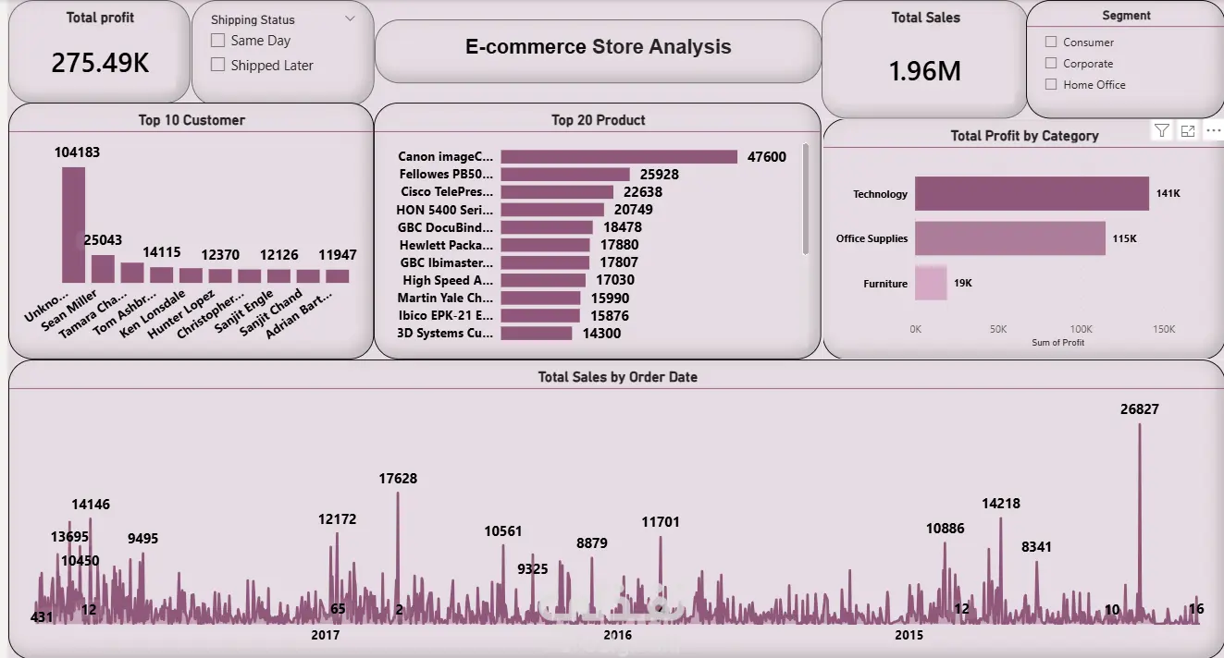Tick the Consumer segment checkbox
The width and height of the screenshot is (1224, 658).
pos(1051,42)
